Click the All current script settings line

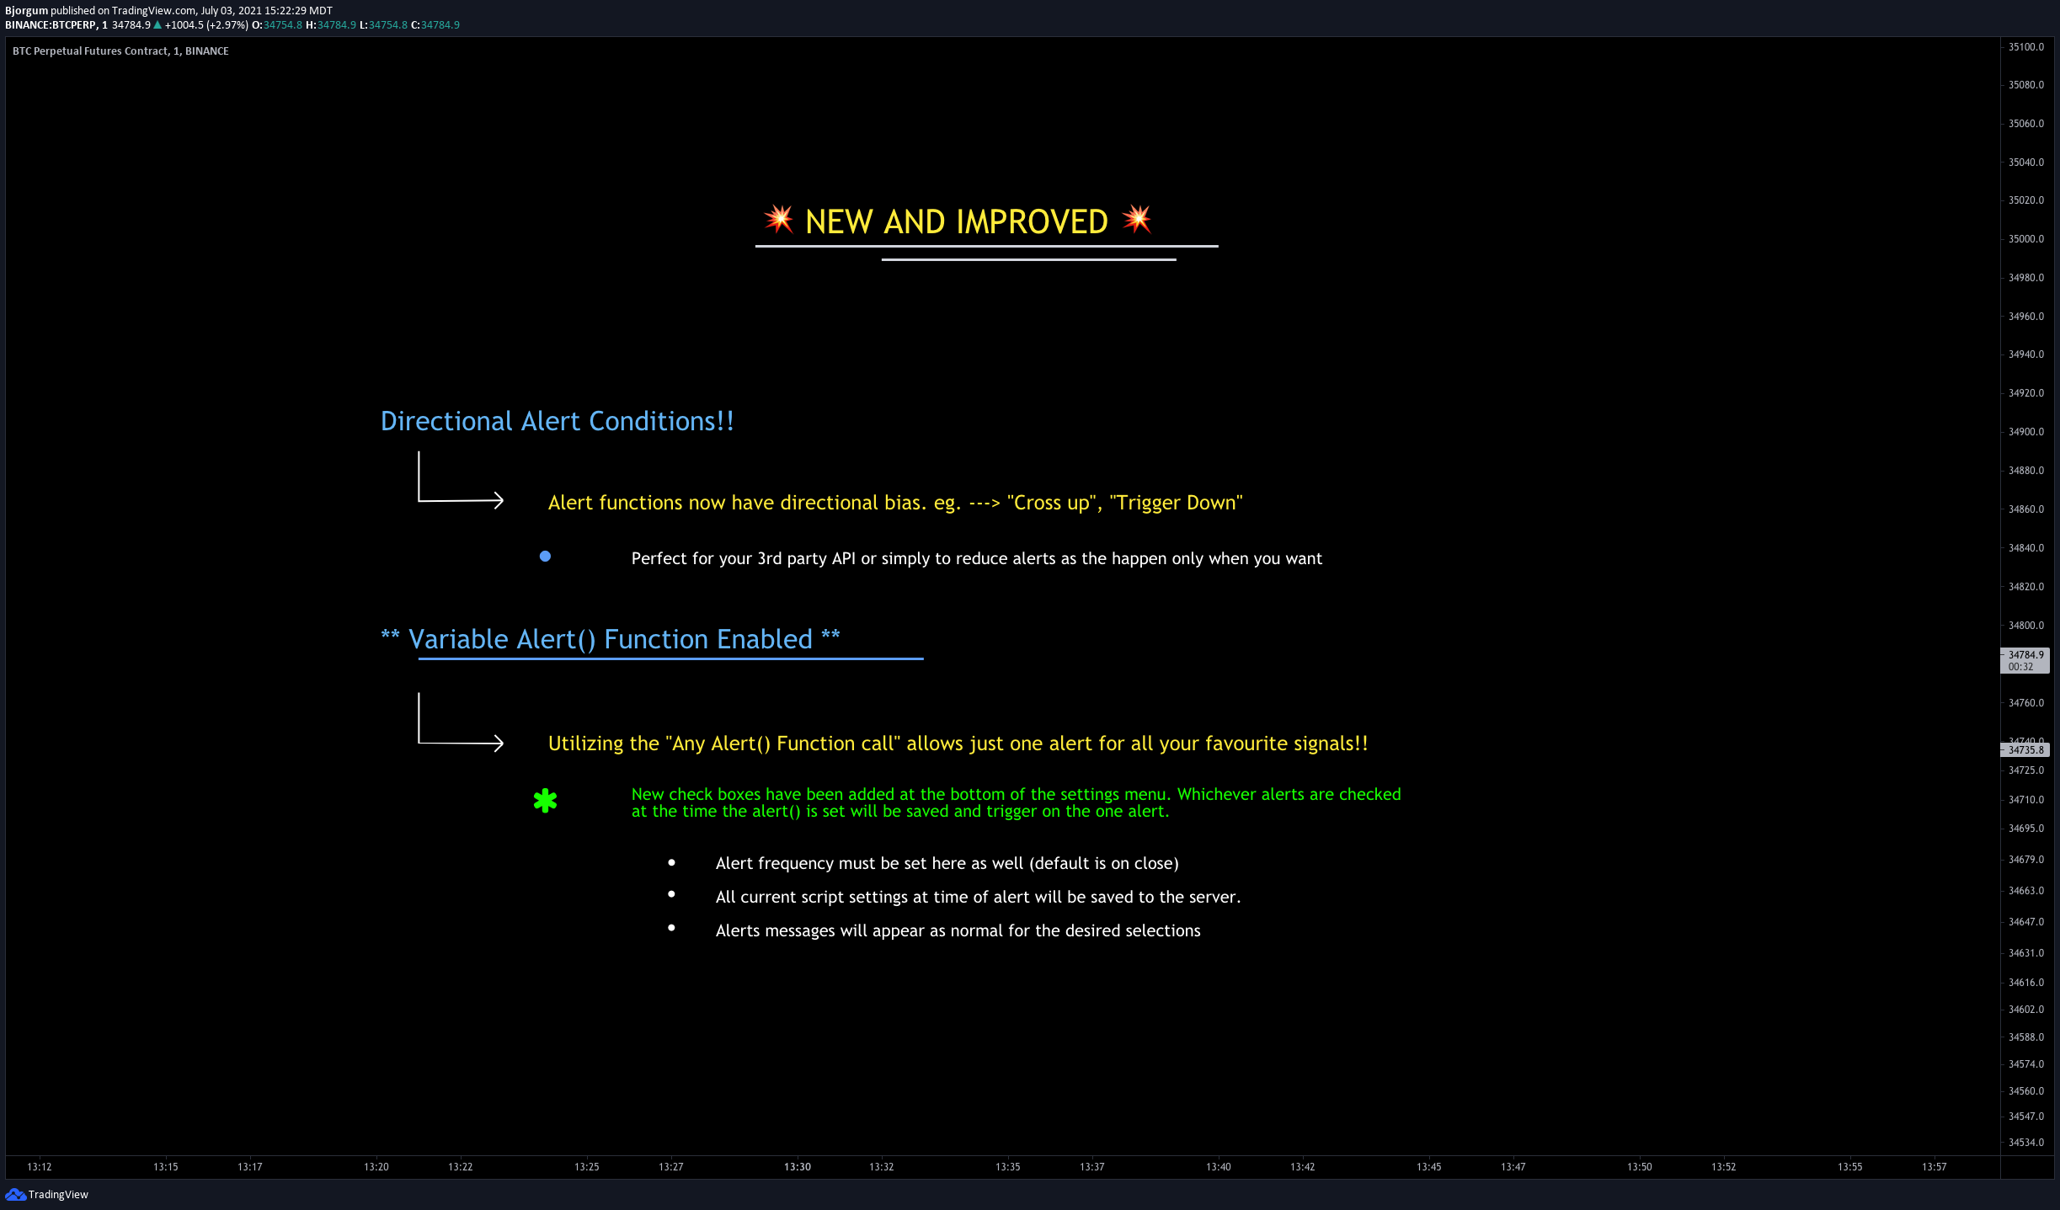click(x=979, y=897)
